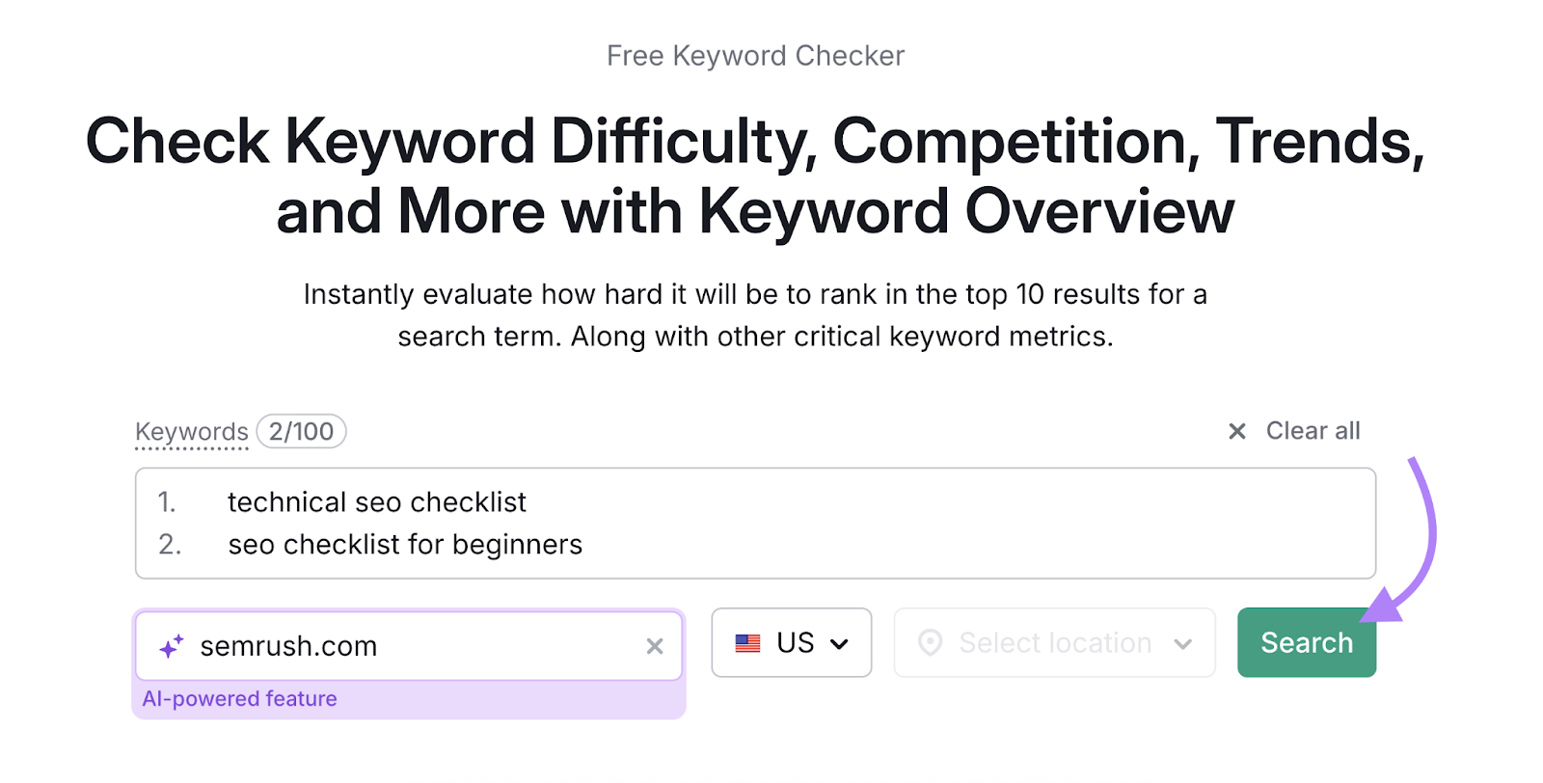Click the AI-powered feature label
The width and height of the screenshot is (1543, 783).
pos(239,698)
